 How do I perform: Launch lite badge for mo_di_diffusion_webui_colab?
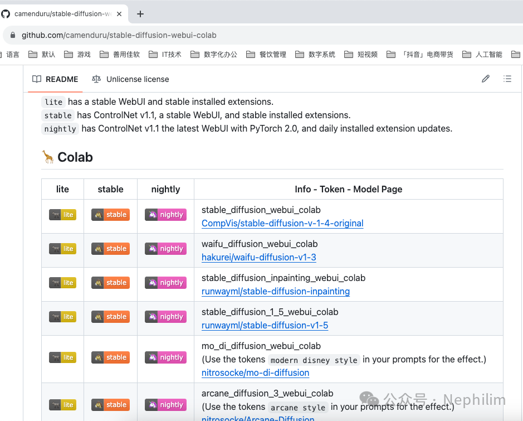click(x=63, y=357)
